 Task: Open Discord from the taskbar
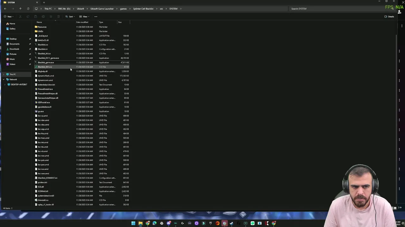[x=169, y=223]
